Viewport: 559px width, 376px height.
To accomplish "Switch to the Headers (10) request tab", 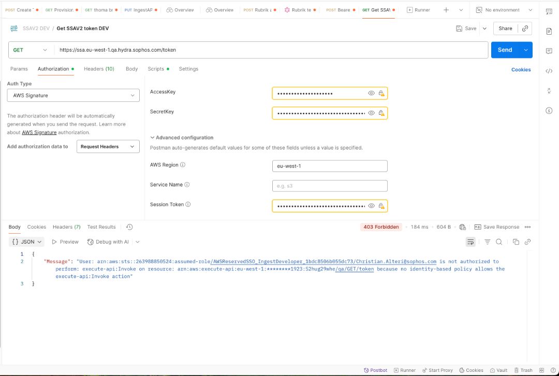I will coord(99,69).
